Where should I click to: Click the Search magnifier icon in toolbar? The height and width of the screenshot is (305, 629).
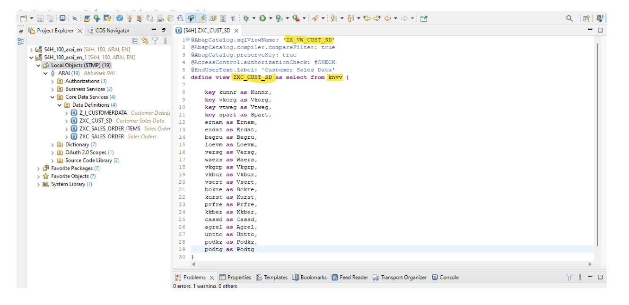(569, 18)
